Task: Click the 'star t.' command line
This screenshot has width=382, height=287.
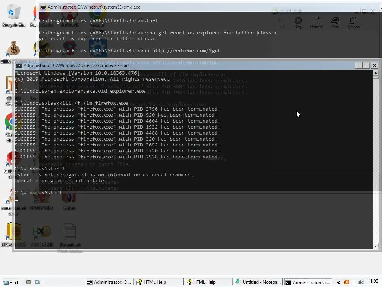Action: point(41,169)
